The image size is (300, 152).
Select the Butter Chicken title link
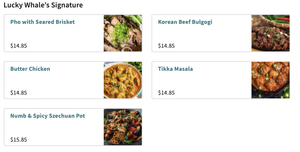click(x=30, y=69)
